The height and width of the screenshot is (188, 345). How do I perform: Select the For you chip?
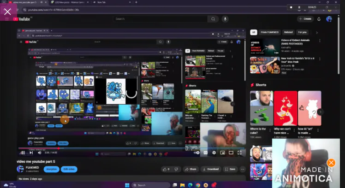pos(302,32)
